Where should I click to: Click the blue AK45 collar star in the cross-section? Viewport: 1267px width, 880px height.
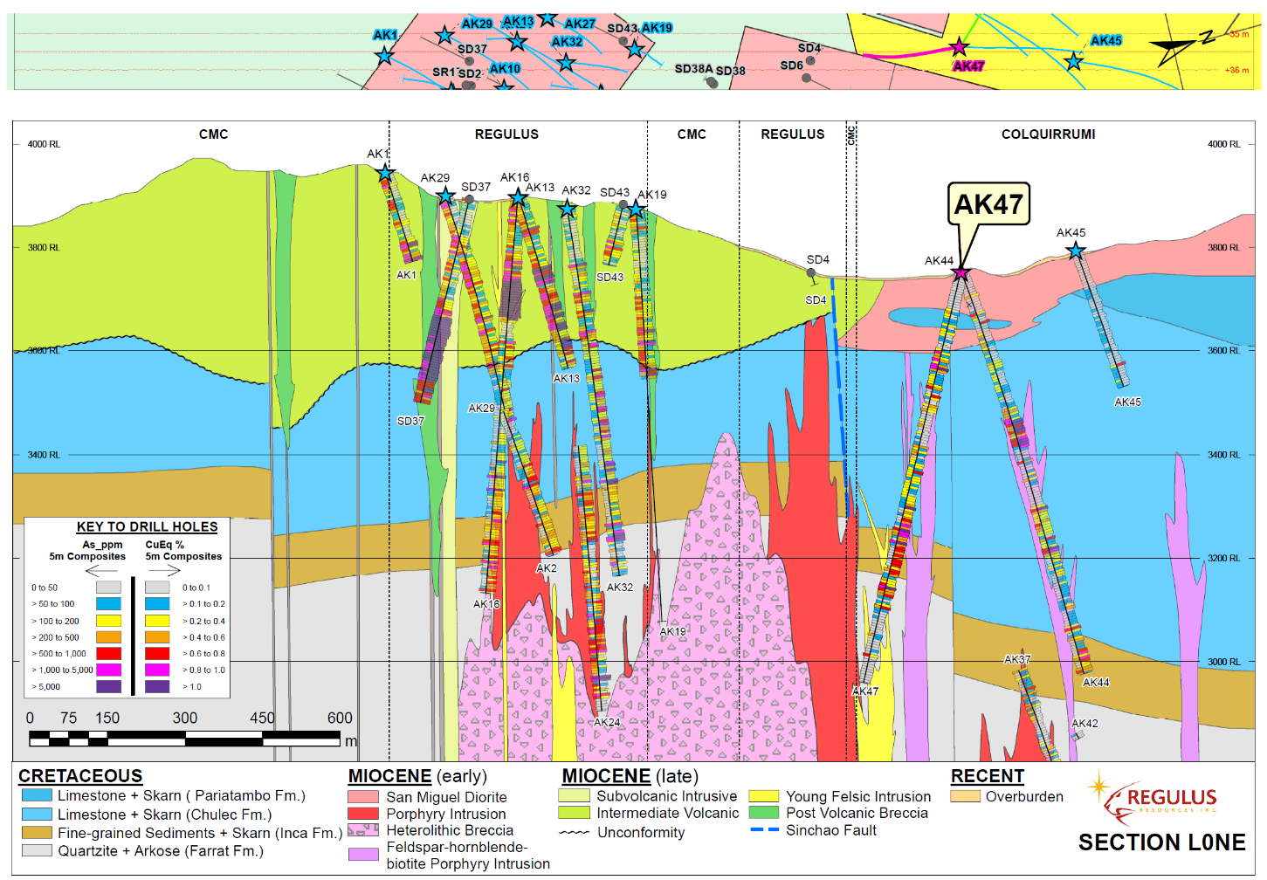point(1075,251)
